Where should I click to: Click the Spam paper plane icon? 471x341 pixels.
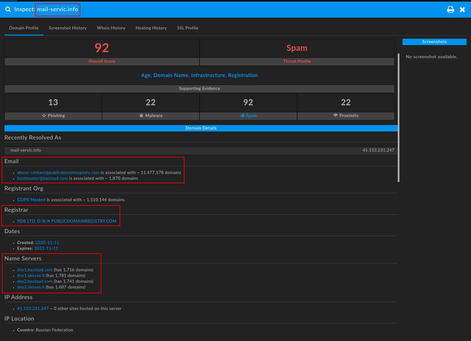click(242, 115)
